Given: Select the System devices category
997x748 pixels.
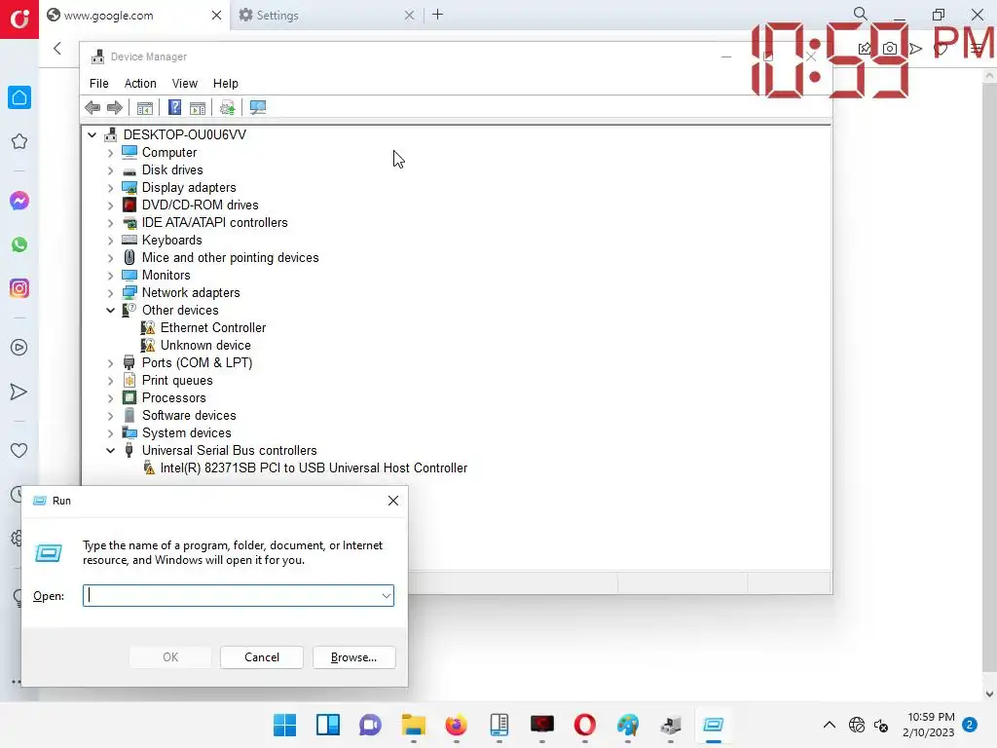Looking at the screenshot, I should 186,433.
